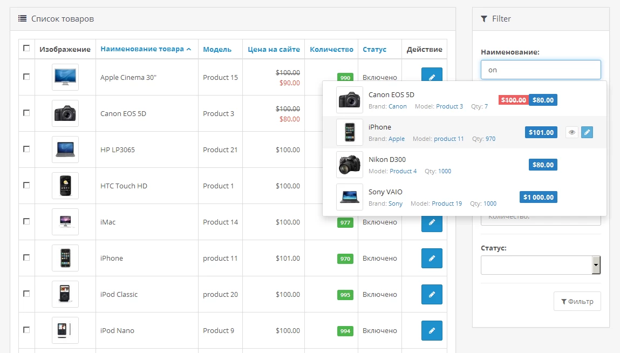The height and width of the screenshot is (353, 620).
Task: Click the list icon beside Список товаров
Action: tap(23, 18)
